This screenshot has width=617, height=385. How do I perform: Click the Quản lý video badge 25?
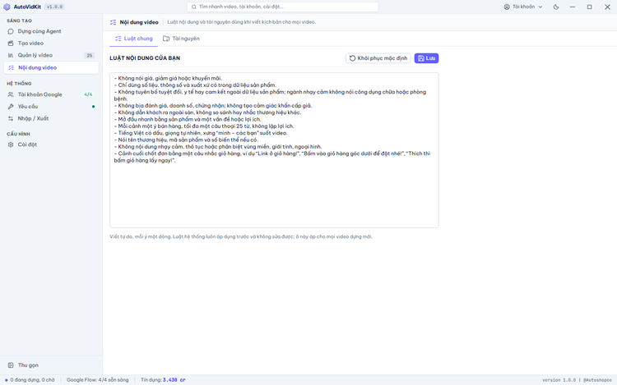point(90,55)
